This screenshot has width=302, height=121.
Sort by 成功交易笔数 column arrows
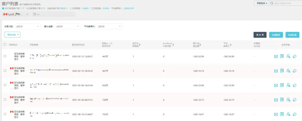pos(140,45)
